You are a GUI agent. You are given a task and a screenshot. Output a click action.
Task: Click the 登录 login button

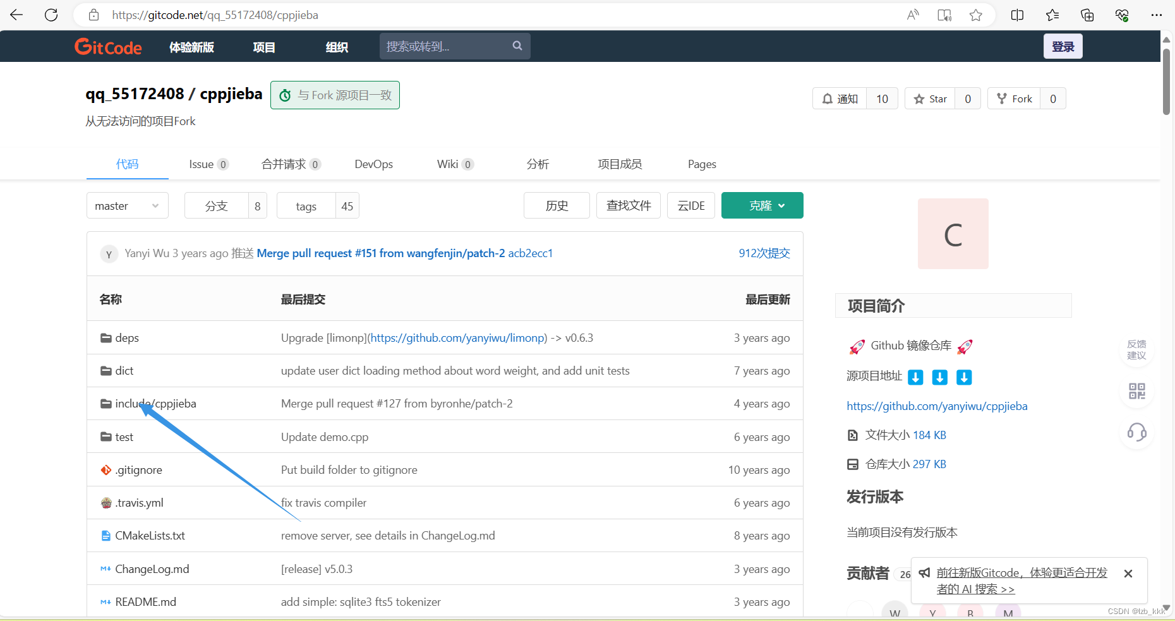pos(1063,46)
